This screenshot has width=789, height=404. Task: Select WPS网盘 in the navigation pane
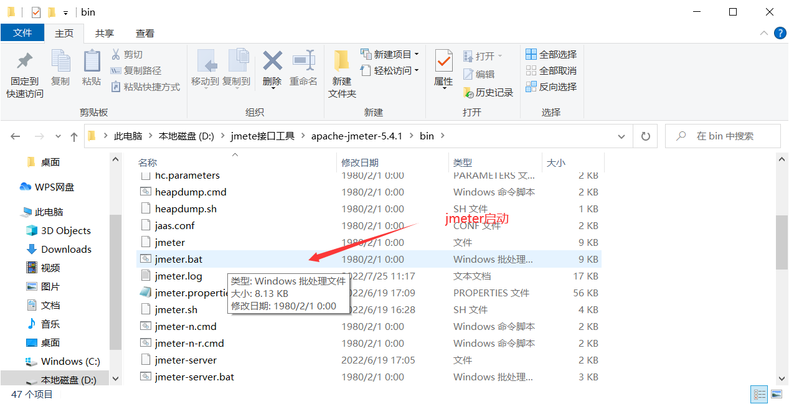pyautogui.click(x=47, y=187)
